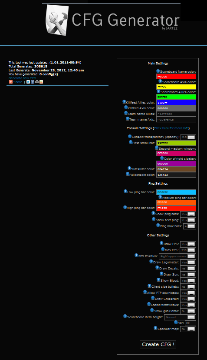207x360 pixels.
Task: Click info icon beside FPS Position
Action: (136, 255)
